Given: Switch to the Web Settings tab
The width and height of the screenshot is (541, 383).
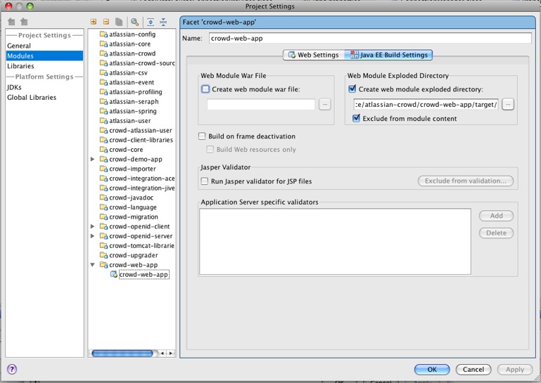Looking at the screenshot, I should pos(313,55).
